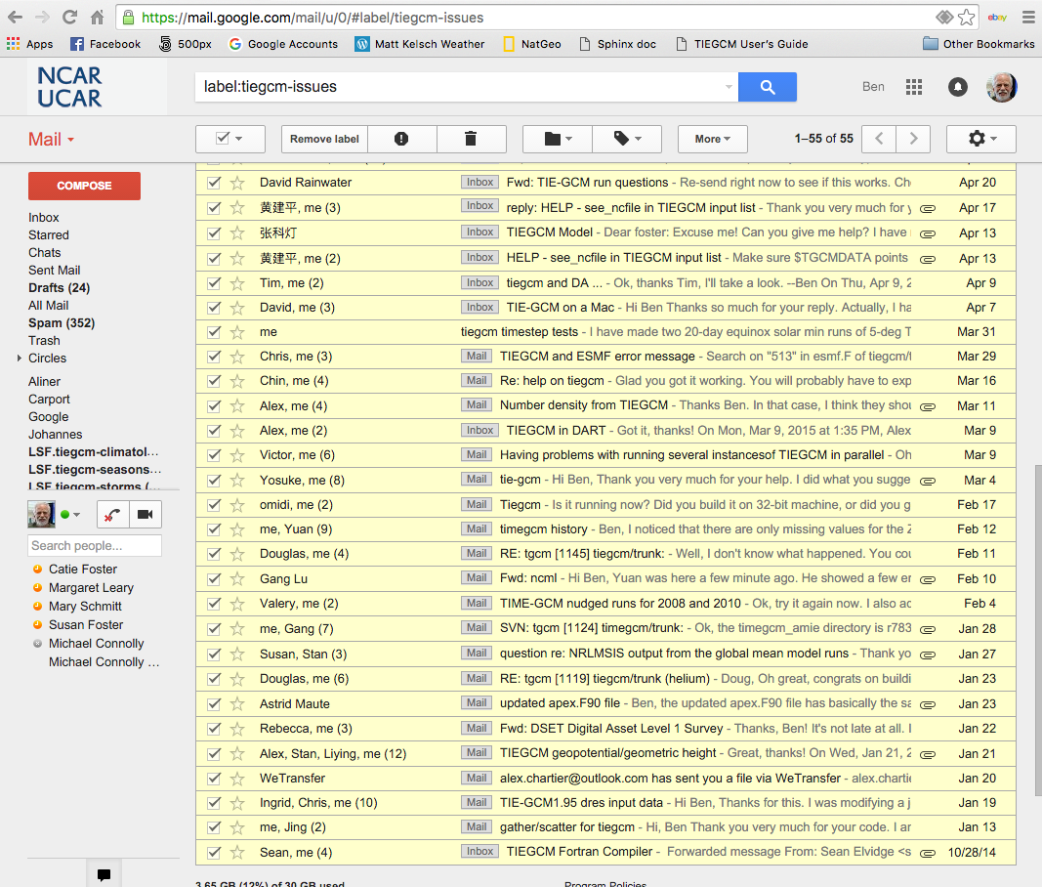Open the Google apps grid

click(914, 87)
